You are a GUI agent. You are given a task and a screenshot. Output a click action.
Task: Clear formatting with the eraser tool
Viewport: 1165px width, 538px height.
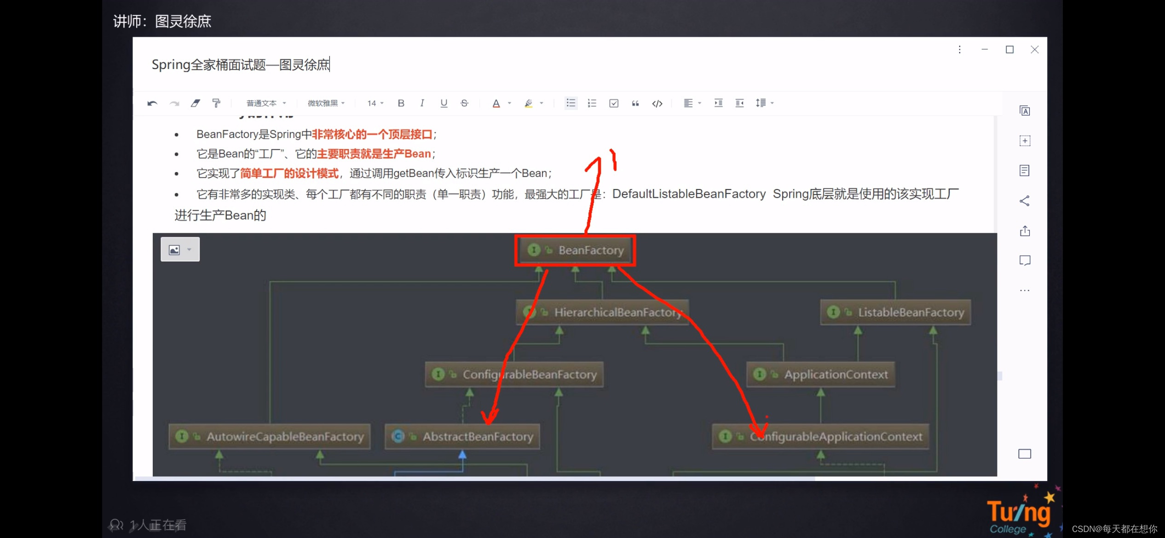coord(196,103)
